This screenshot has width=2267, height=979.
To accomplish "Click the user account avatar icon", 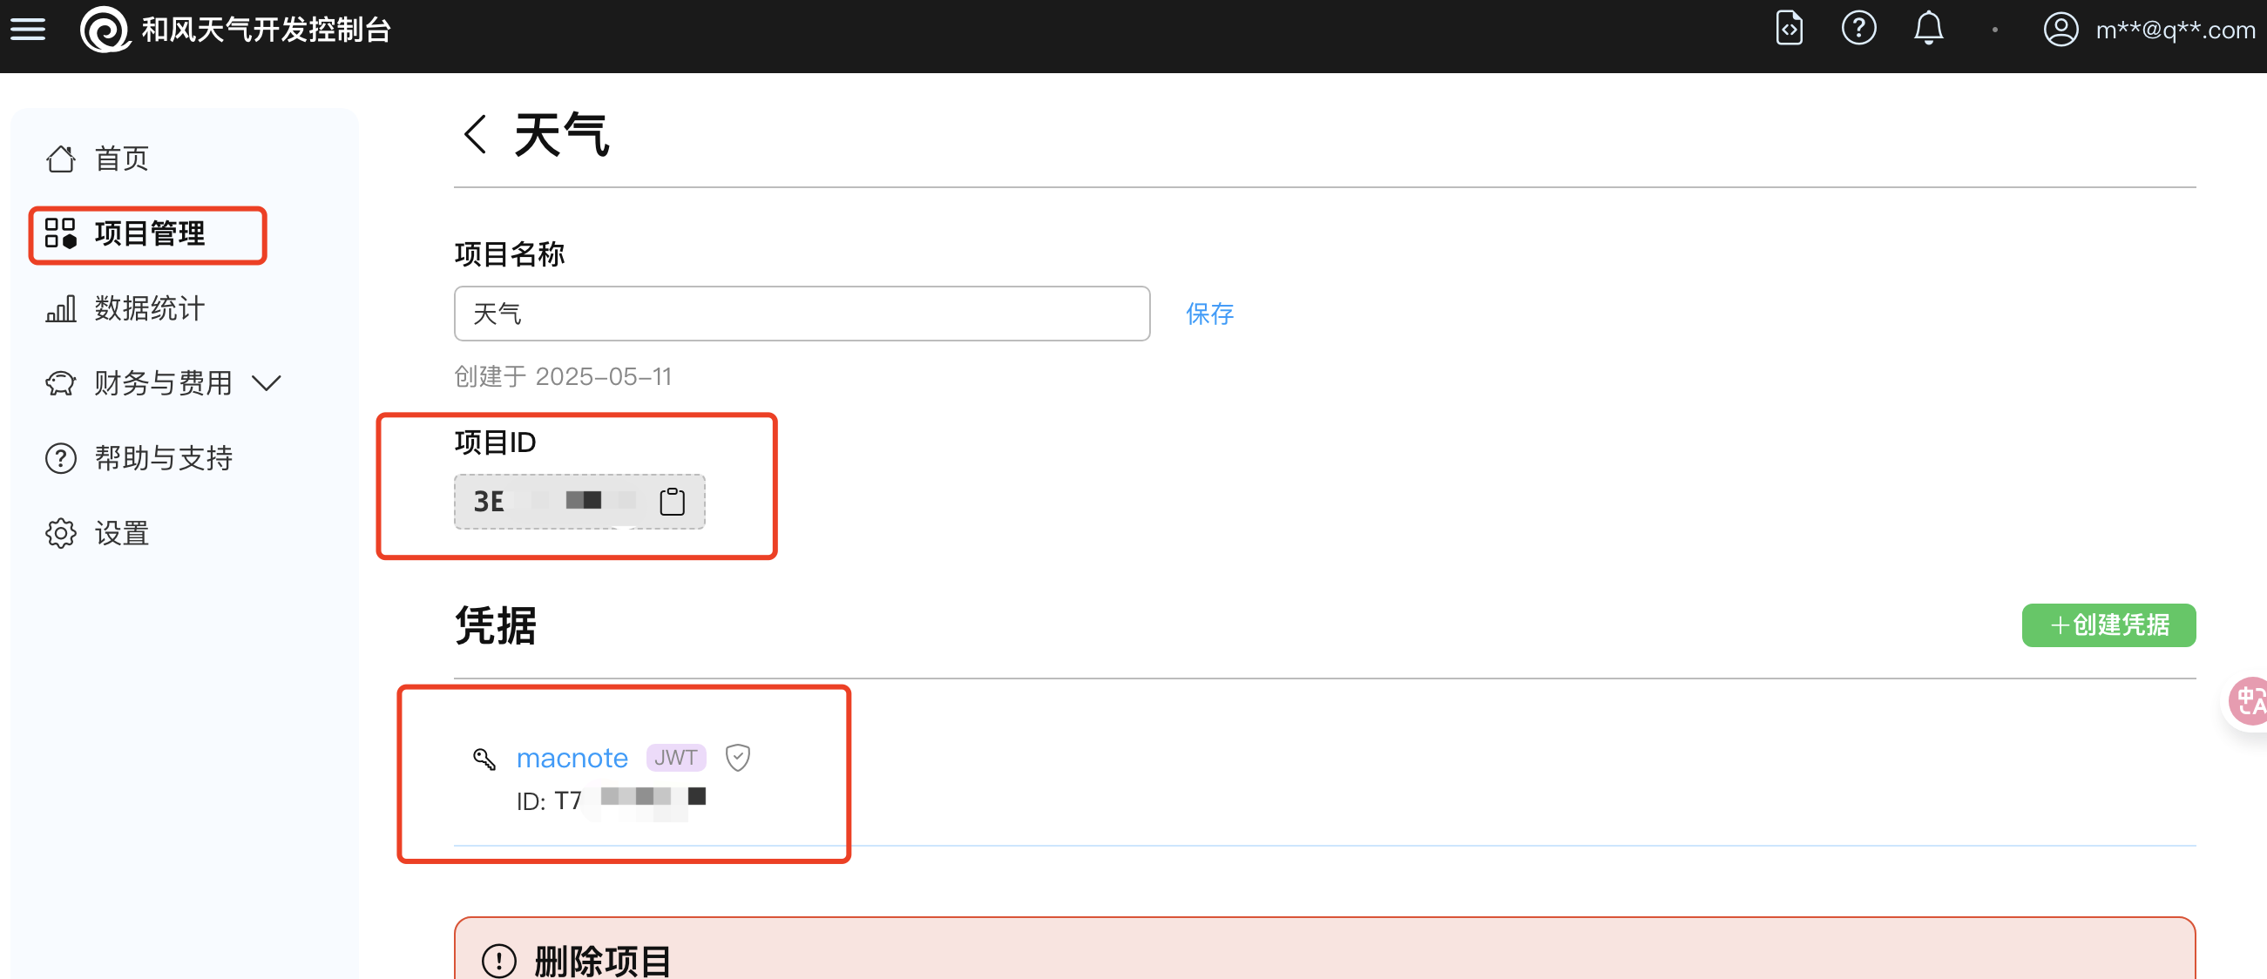I will pyautogui.click(x=2061, y=30).
